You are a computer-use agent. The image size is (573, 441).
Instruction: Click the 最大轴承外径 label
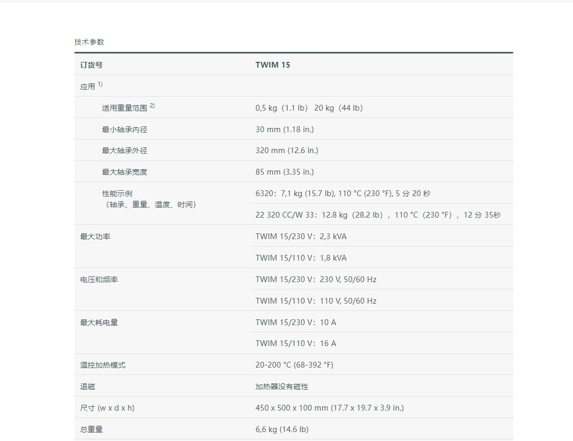pos(124,150)
